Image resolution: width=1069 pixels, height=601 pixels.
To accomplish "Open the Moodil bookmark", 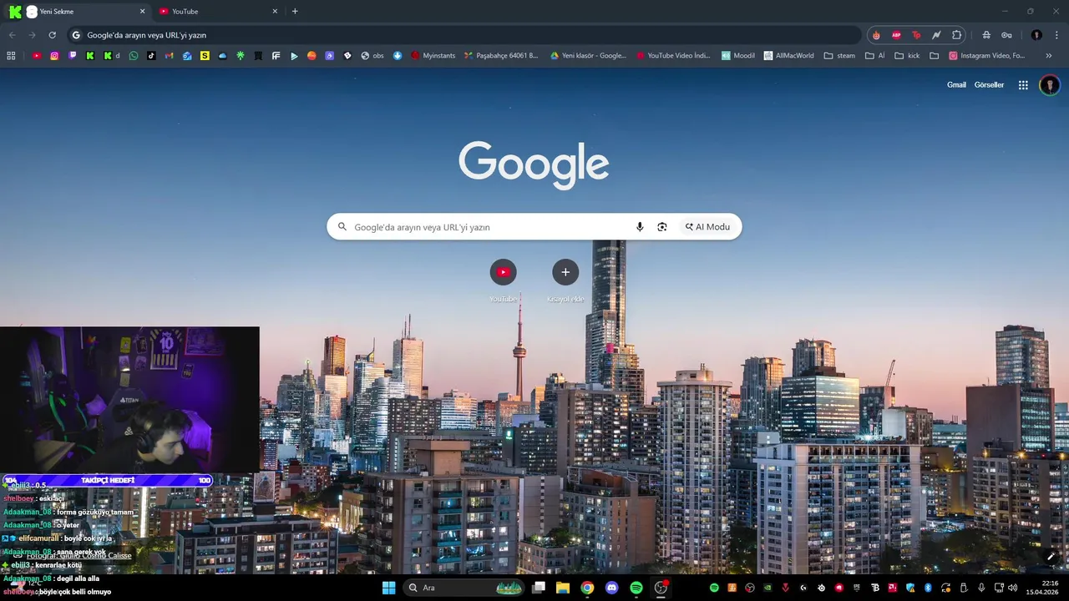I will click(738, 56).
